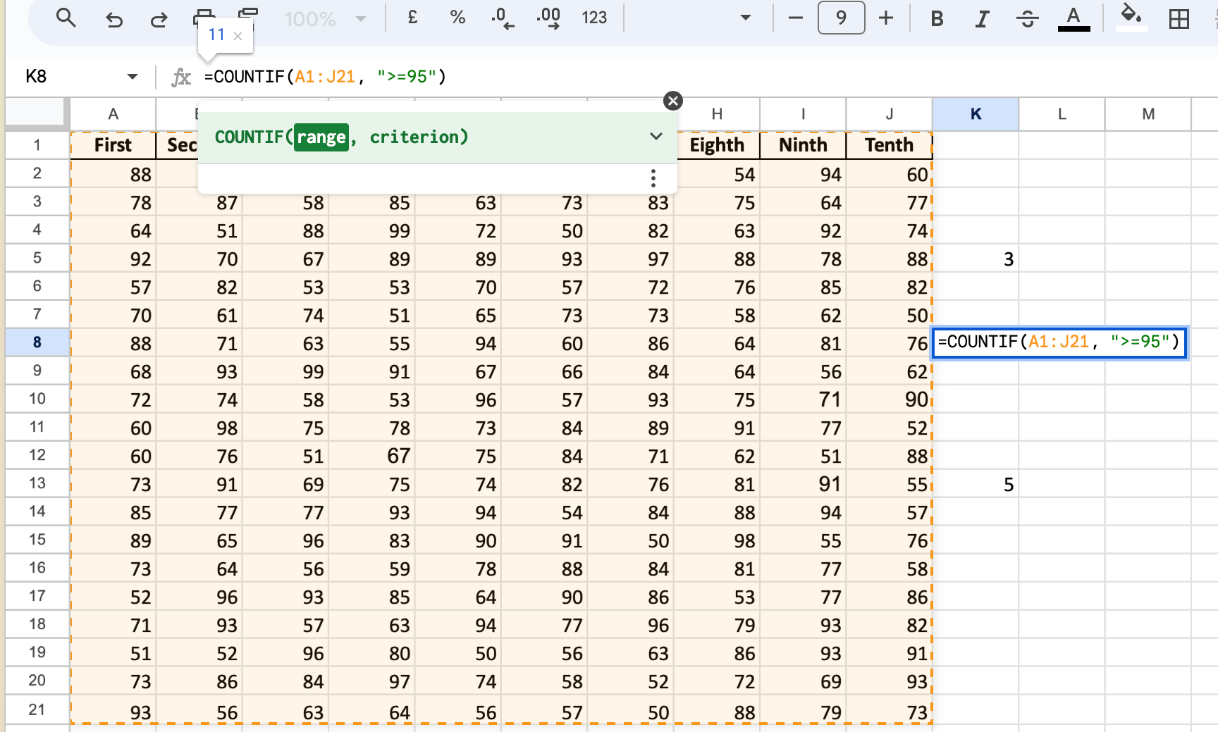Toggle italic formatting

[x=982, y=19]
